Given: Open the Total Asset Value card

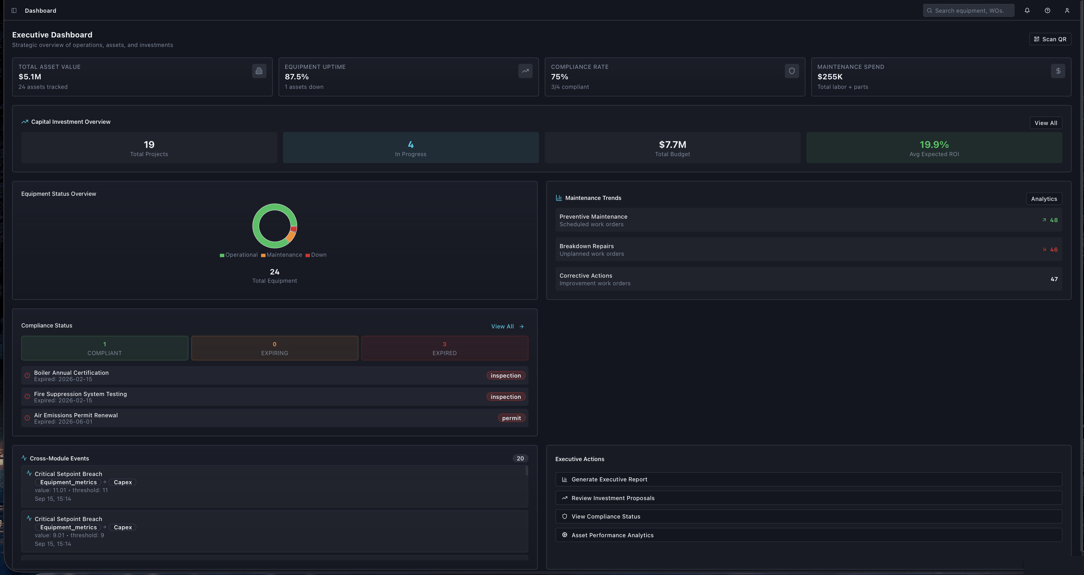Looking at the screenshot, I should click(142, 77).
